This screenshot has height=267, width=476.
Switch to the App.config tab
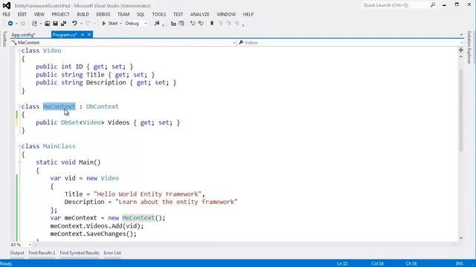click(23, 35)
